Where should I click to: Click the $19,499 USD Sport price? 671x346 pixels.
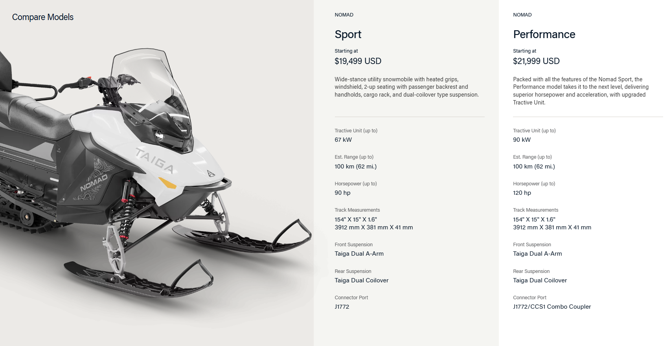[x=358, y=61]
